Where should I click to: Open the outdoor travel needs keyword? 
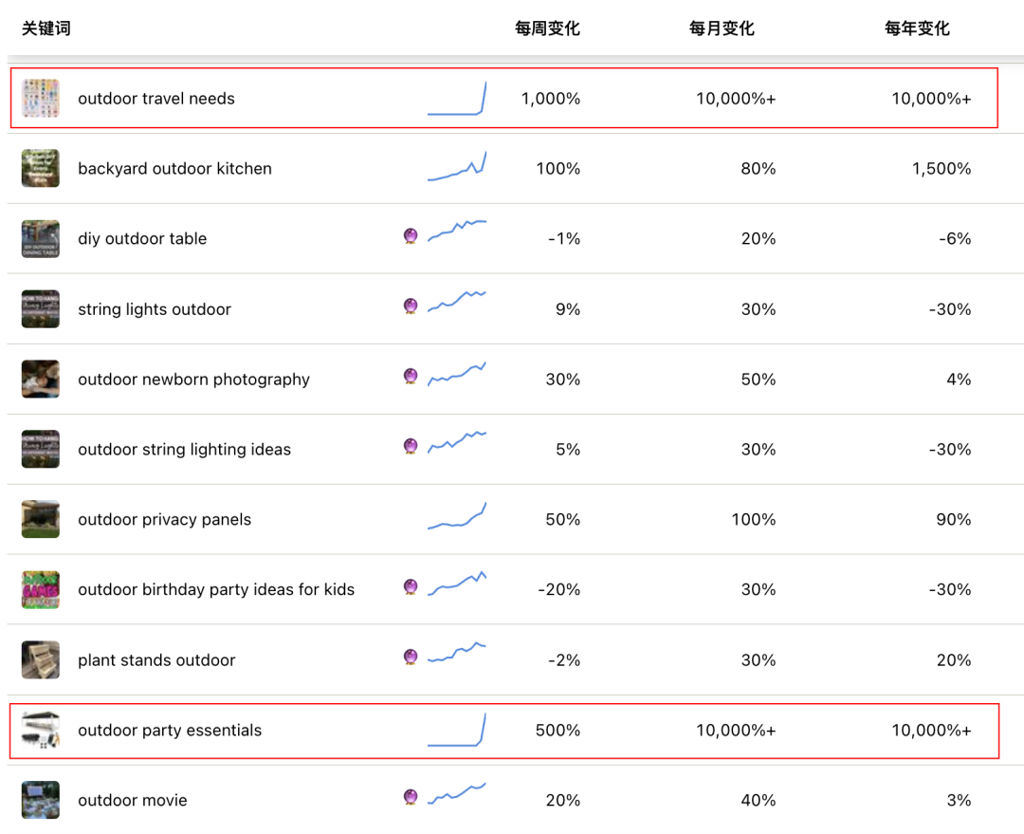point(156,99)
